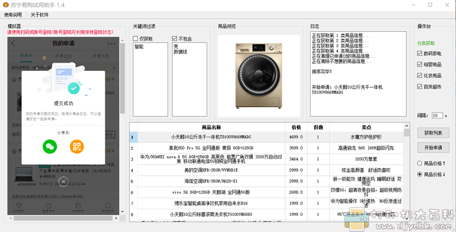Screen dimensions: 456x232
Task: Select row 小天鹅10公斤洗干一体机TD100V866WMADG
Action: [211, 137]
